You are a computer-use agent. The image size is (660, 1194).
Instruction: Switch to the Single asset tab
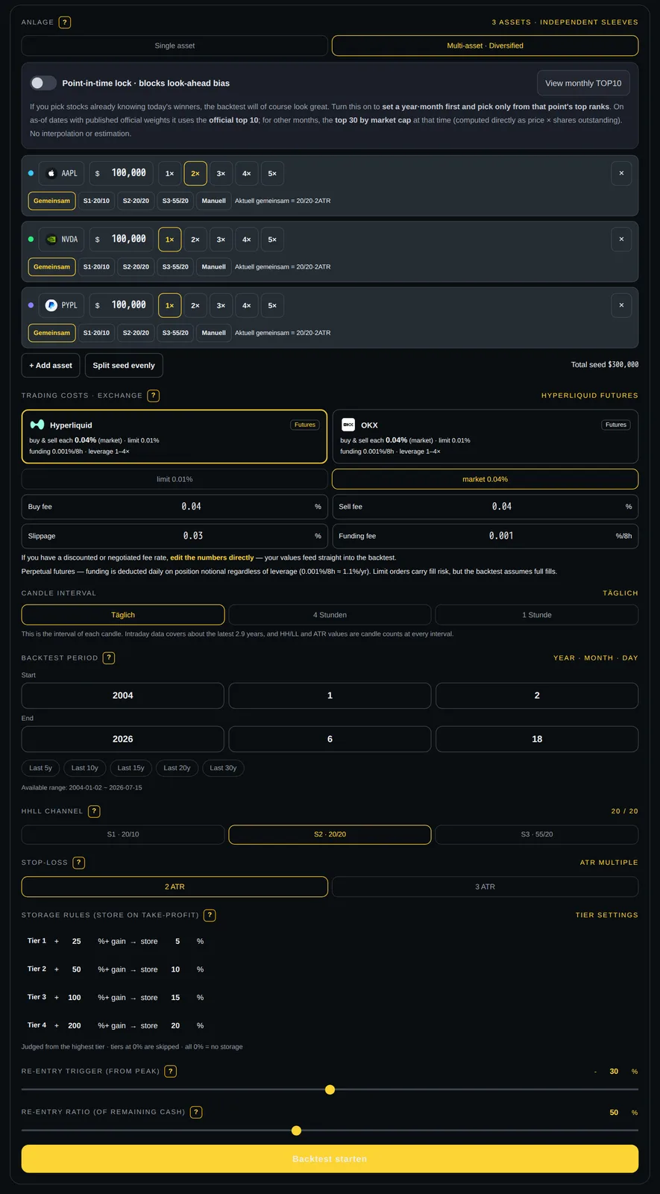175,46
